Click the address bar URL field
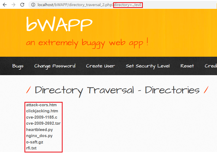This screenshot has width=217, height=158. click(123, 5)
